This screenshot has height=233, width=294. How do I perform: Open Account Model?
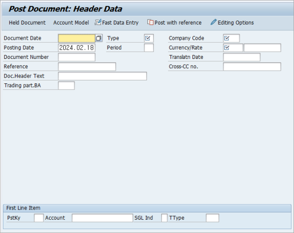coord(71,23)
